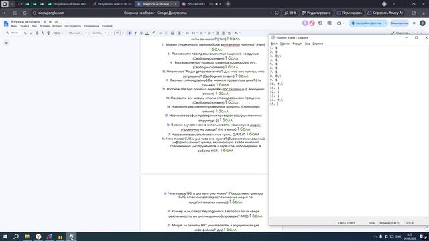The width and height of the screenshot is (429, 241).
Task: Open version history clock icon
Action: [x=320, y=23]
